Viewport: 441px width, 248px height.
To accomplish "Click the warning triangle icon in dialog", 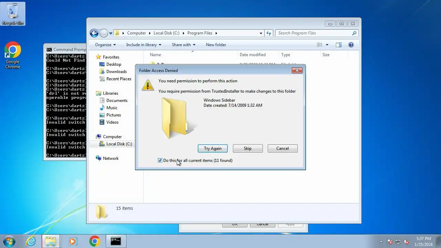I will point(148,85).
